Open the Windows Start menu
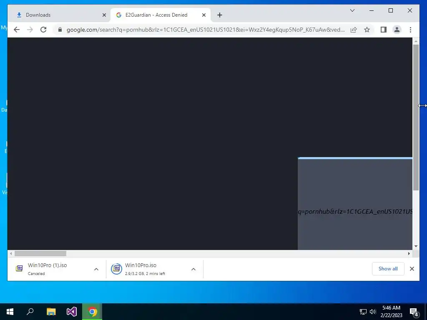Image resolution: width=427 pixels, height=320 pixels. pos(10,312)
